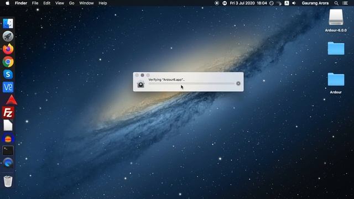The width and height of the screenshot is (354, 199).
Task: Open the Apple menu
Action: pos(7,3)
